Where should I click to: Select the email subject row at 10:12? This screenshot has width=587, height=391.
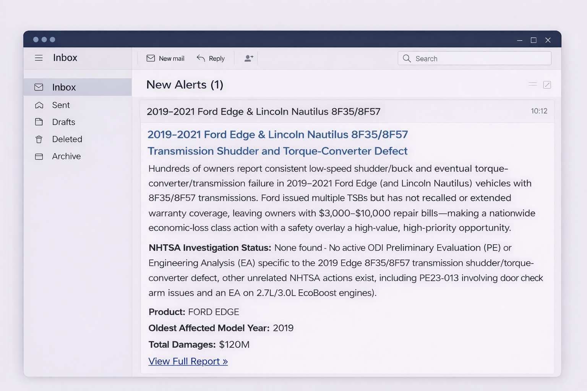click(x=347, y=111)
